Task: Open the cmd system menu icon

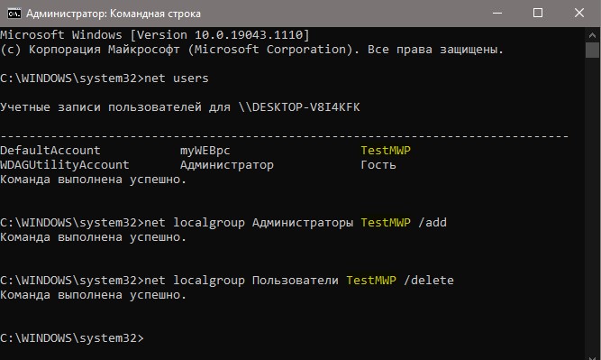Action: (x=14, y=14)
